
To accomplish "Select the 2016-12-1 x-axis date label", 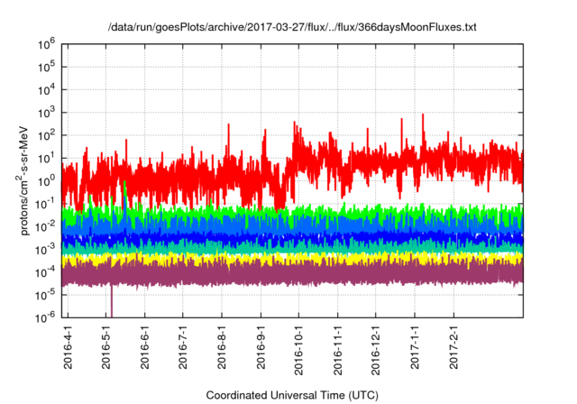I will click(x=375, y=348).
